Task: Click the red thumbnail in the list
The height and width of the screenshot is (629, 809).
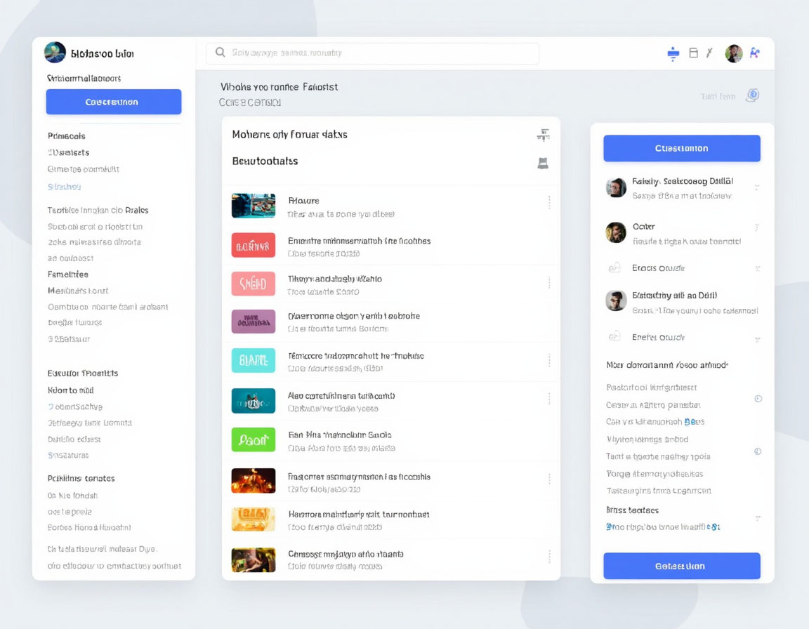Action: click(x=254, y=246)
